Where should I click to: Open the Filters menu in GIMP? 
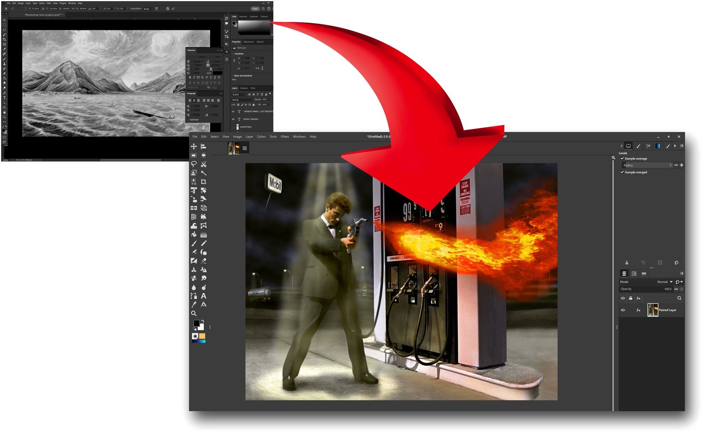[285, 137]
